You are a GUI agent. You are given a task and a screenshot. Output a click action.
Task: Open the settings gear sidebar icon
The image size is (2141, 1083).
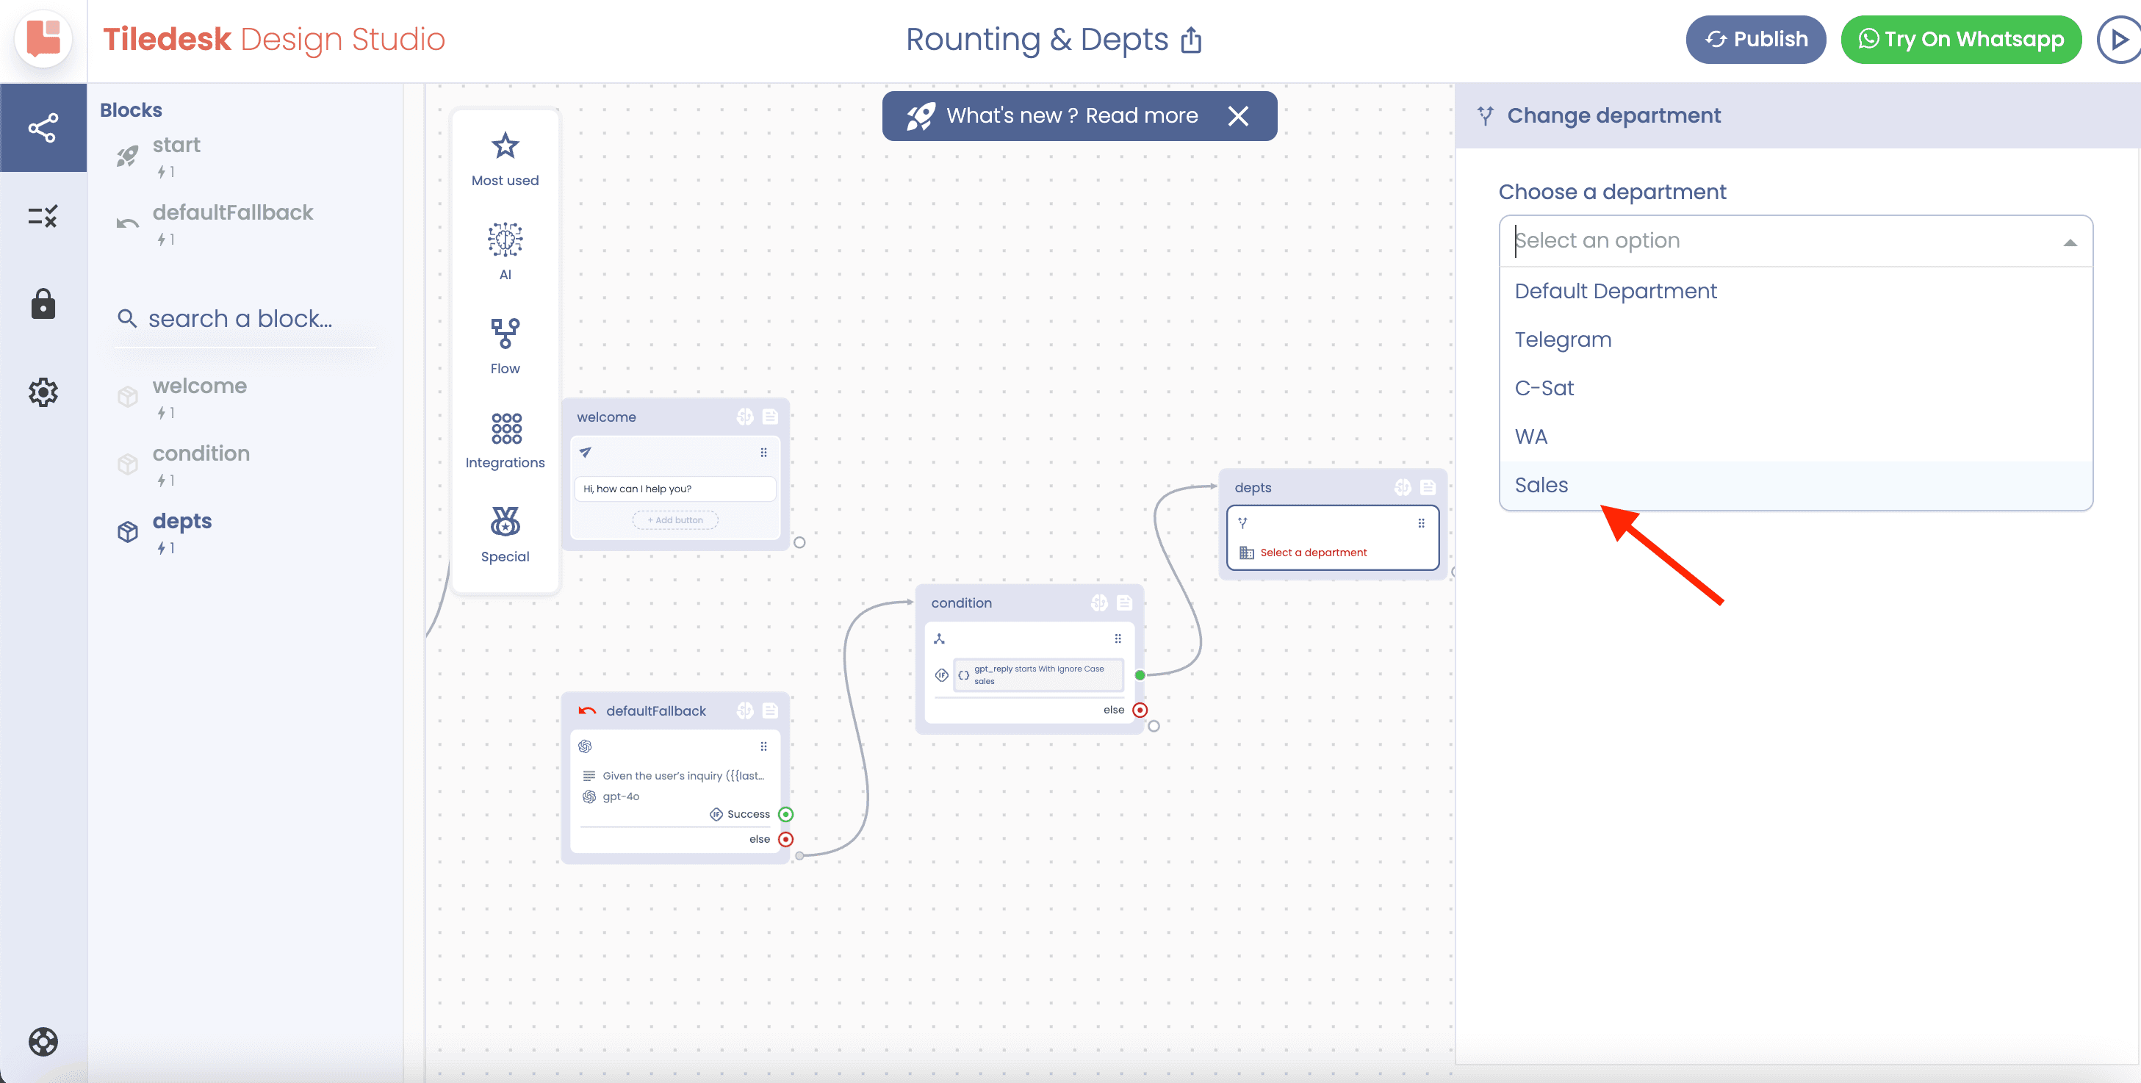coord(43,392)
